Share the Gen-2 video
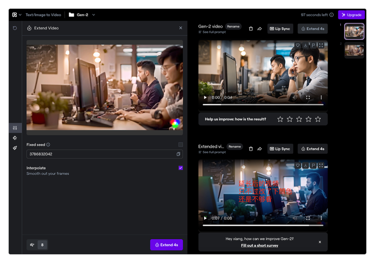Viewport: 375px width, 263px height. click(260, 29)
